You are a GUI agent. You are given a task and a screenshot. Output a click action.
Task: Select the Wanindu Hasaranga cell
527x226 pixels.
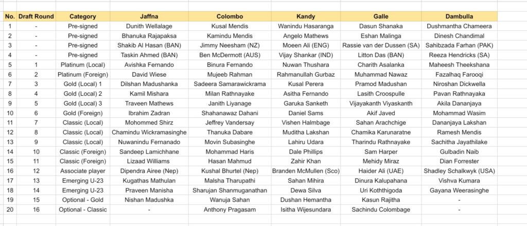click(x=306, y=26)
